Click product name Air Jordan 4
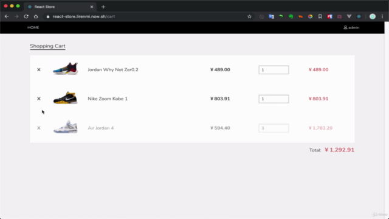389x219 pixels. (101, 128)
